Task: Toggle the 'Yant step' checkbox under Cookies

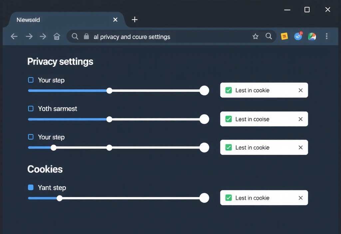Action: pos(30,187)
